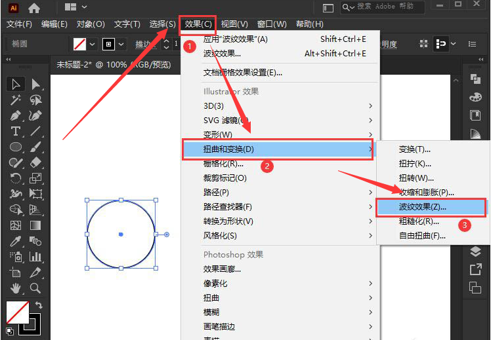Select the Selection (black arrow) tool
The width and height of the screenshot is (491, 340).
point(15,85)
